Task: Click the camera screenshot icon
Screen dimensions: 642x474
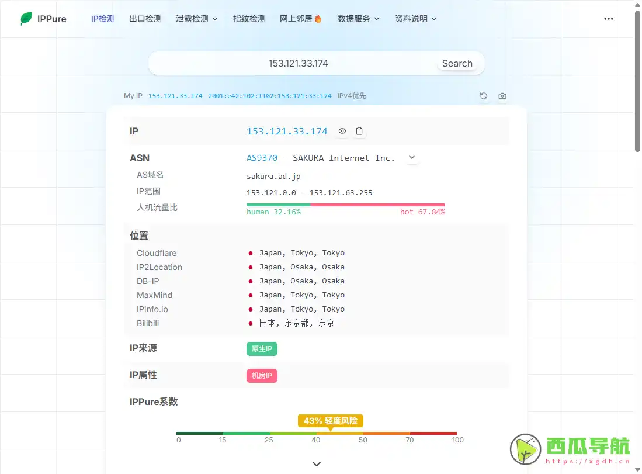Action: 502,96
